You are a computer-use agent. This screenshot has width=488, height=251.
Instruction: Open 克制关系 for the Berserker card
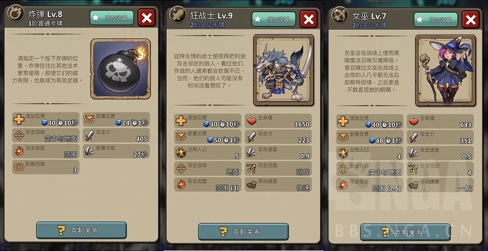(x=244, y=231)
